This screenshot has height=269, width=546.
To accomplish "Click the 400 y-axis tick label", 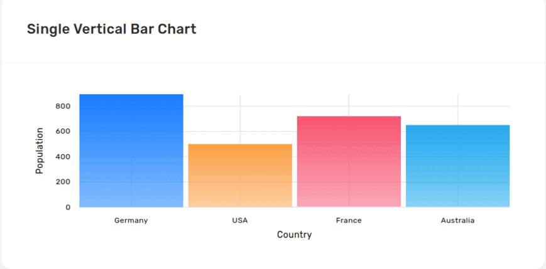I will (x=62, y=157).
